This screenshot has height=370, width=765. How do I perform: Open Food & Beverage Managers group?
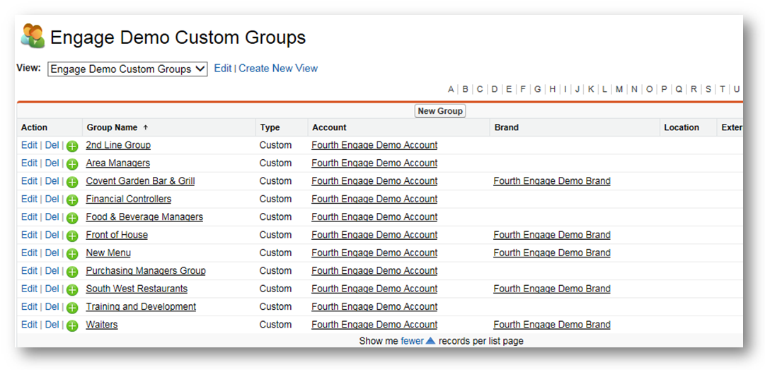(x=144, y=217)
